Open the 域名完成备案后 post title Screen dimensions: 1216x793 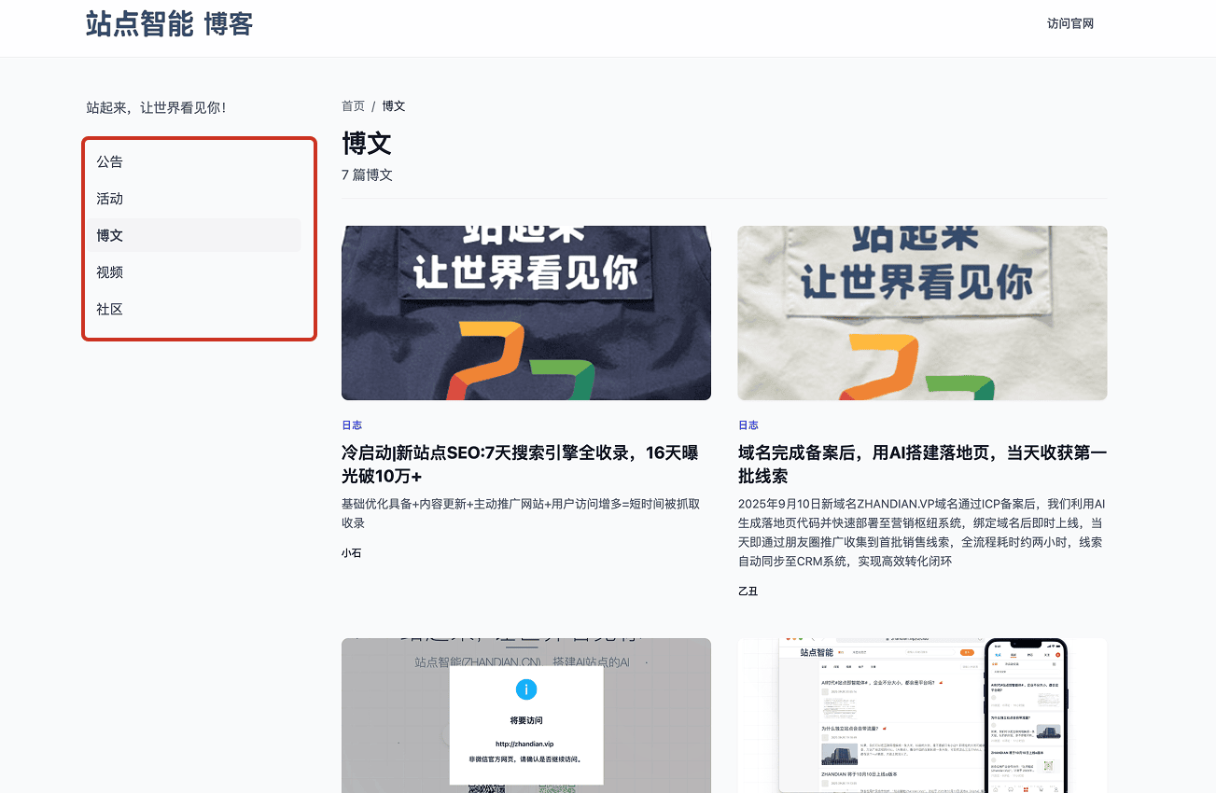coord(922,465)
